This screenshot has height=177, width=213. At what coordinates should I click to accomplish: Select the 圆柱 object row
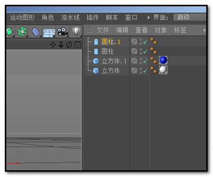108,52
